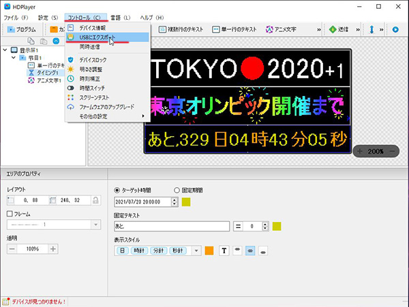
Task: Open the File (F) menu
Action: [x=16, y=18]
